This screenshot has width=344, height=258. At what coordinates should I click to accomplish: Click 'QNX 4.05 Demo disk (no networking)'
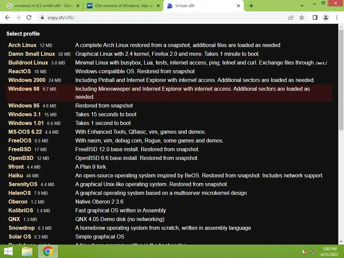[x=120, y=219]
